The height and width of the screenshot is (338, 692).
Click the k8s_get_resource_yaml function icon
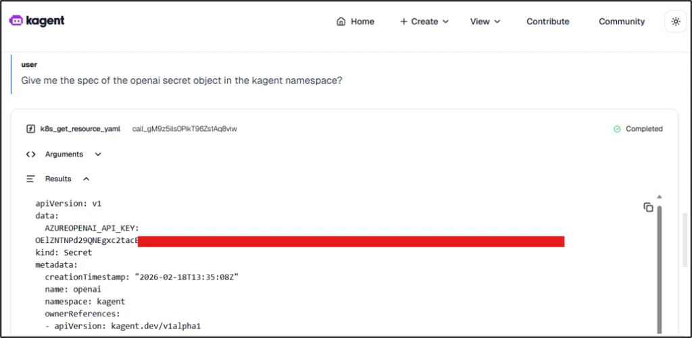[x=30, y=129]
